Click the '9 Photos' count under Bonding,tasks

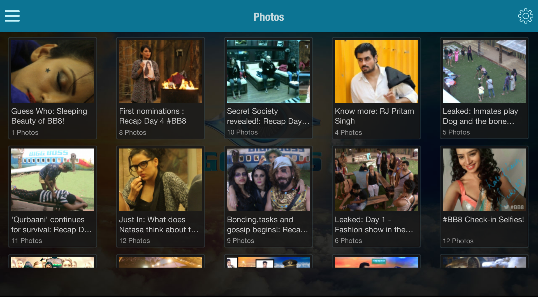point(240,241)
